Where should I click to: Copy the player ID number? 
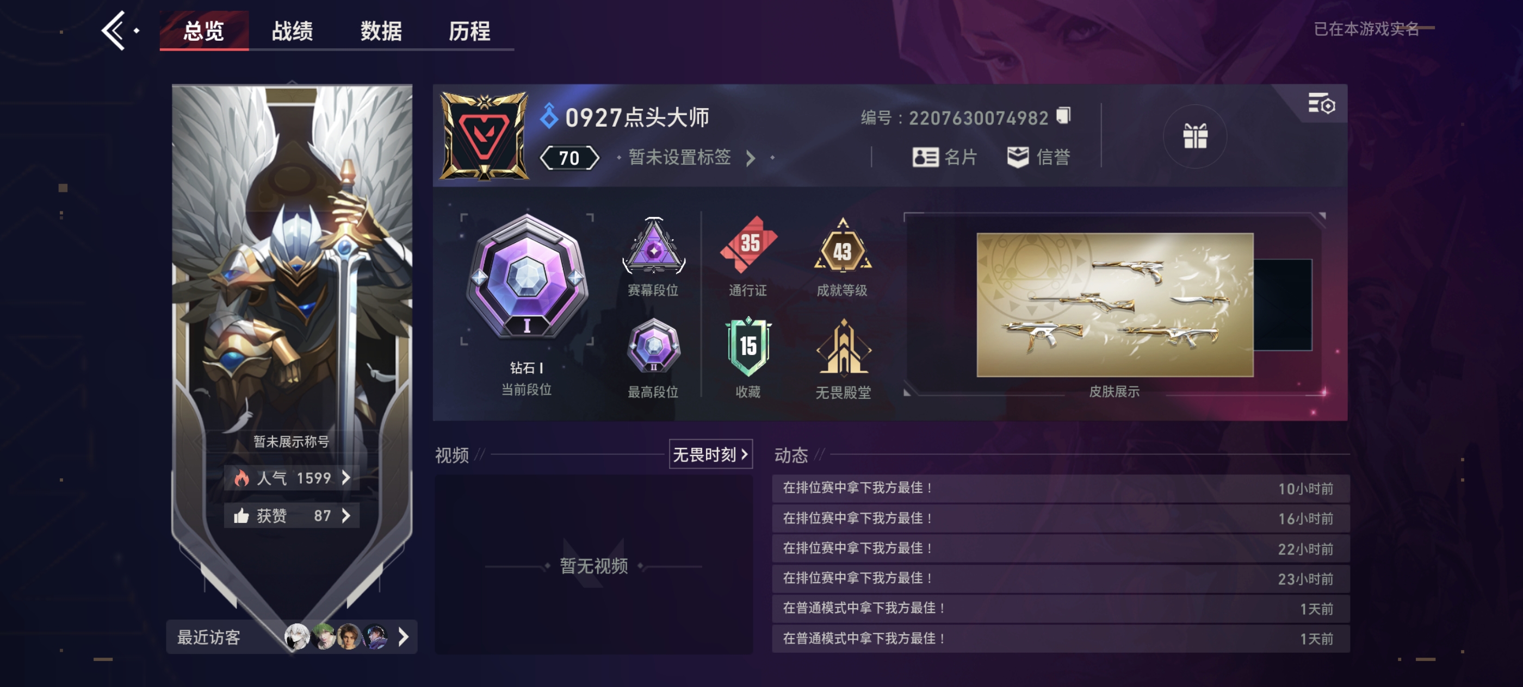(1063, 116)
